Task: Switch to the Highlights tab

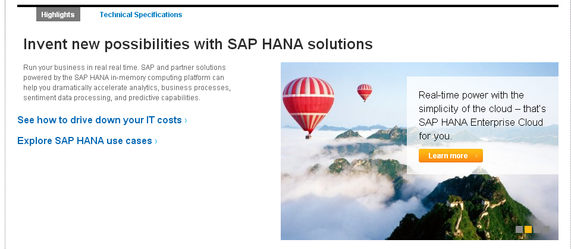Action: click(58, 15)
